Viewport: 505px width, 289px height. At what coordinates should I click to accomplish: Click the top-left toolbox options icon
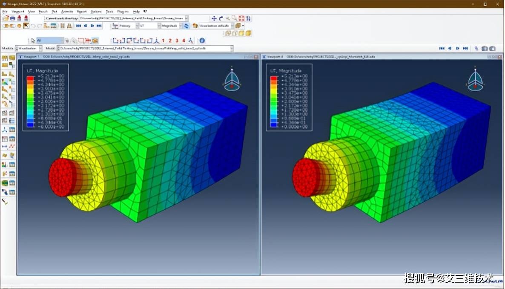(x=5, y=58)
